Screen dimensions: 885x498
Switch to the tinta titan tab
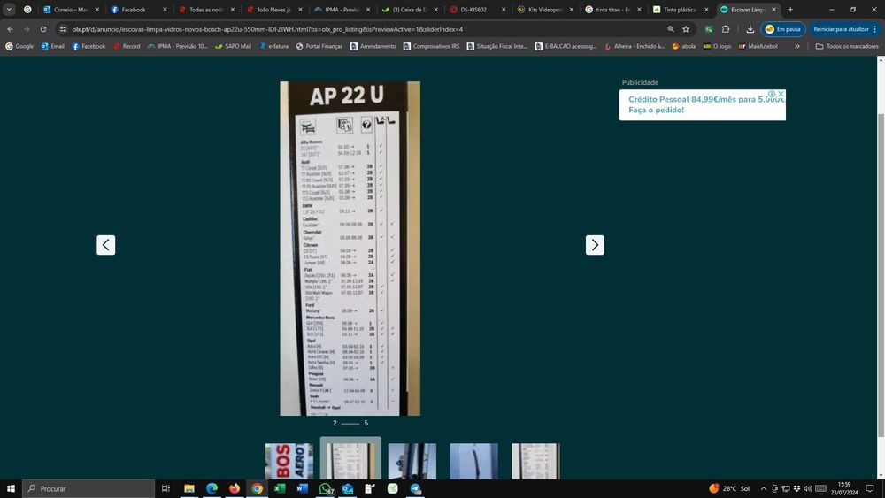click(612, 10)
